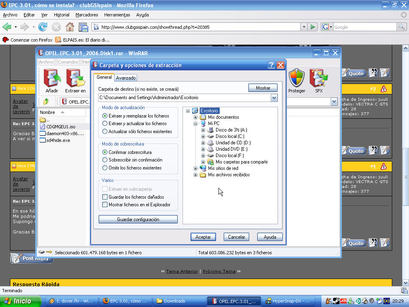Expand the Mis documentos tree node
This screenshot has height=307, width=409.
[x=196, y=117]
